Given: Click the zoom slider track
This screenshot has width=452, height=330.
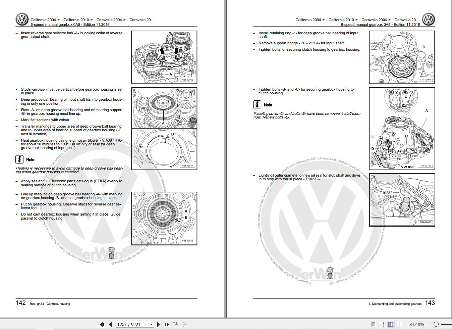Looking at the screenshot, I should (446, 324).
